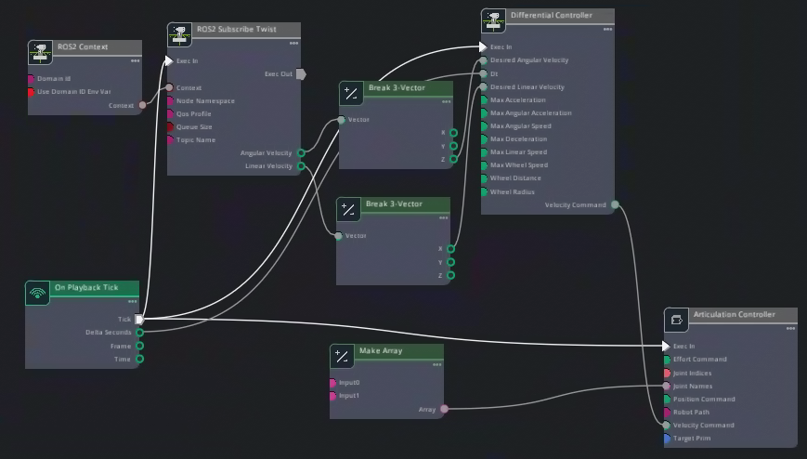Select the Tick output port on On Playback Tick
The height and width of the screenshot is (459, 807).
139,320
